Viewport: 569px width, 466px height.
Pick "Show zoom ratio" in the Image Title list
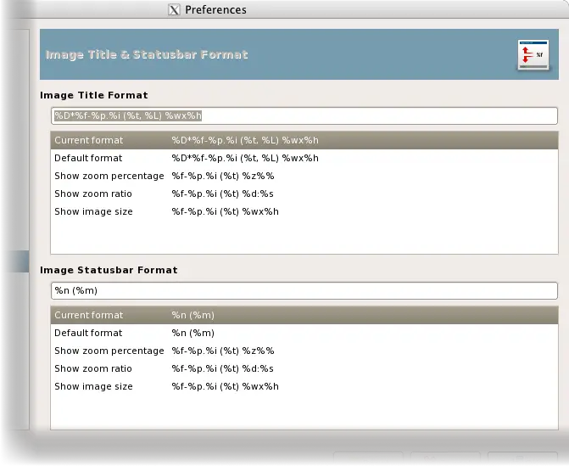(x=93, y=194)
